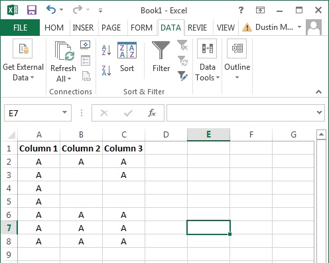Switch to the REVIEW tab
Viewport: 329px width, 263px height.
[x=197, y=28]
